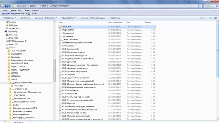The image size is (219, 123).
Task: Click the Яндекс.Диск icon in the tree
Action: (7, 28)
